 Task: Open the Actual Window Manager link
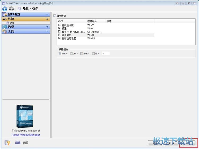(x=26, y=135)
